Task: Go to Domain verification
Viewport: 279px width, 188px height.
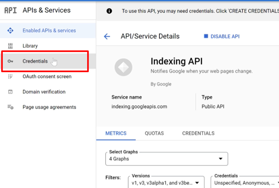Action: coord(48,92)
